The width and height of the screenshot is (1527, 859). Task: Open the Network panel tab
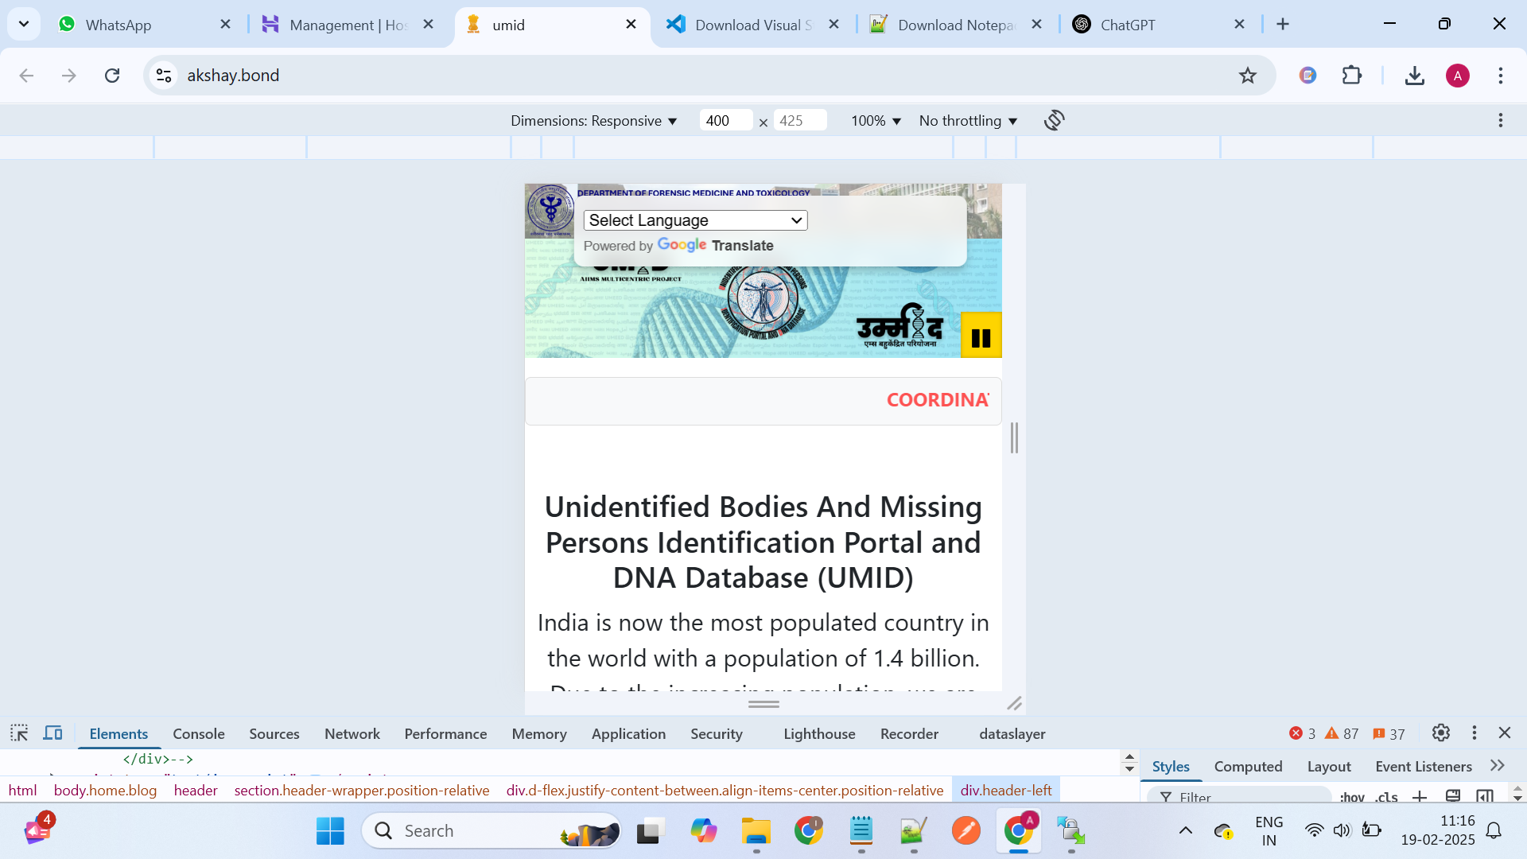click(x=352, y=734)
